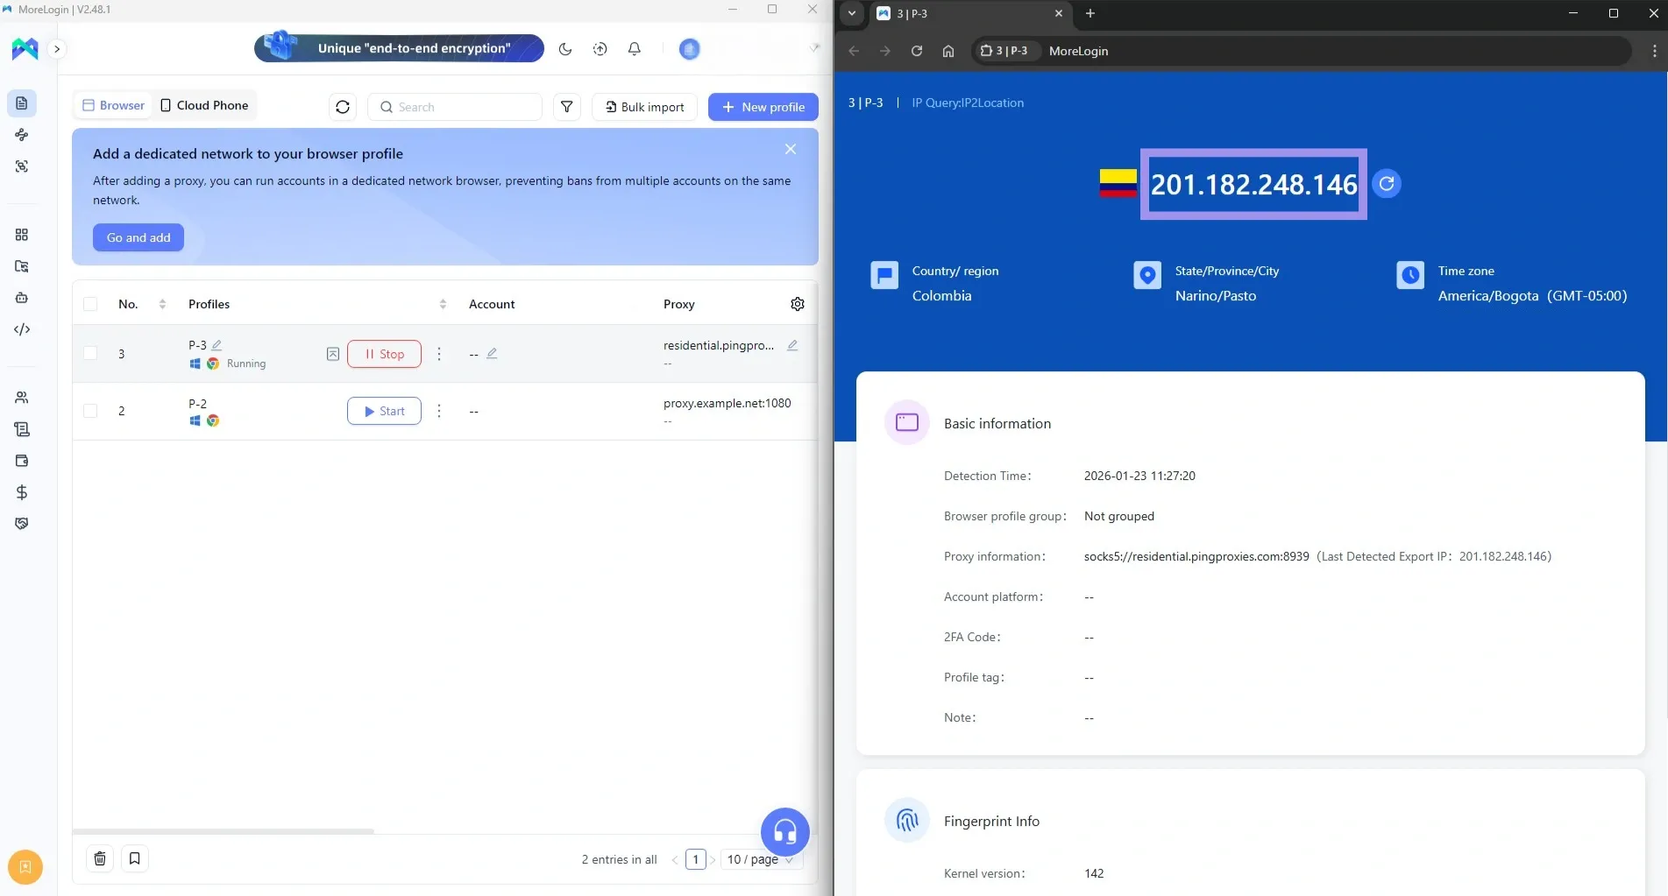Viewport: 1668px width, 896px height.
Task: Click the refresh profiles list icon
Action: [x=343, y=107]
